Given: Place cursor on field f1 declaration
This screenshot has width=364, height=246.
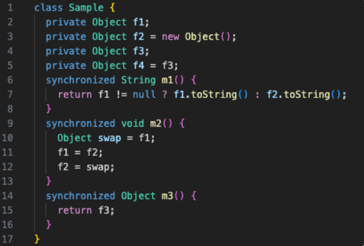Looking at the screenshot, I should (x=138, y=23).
